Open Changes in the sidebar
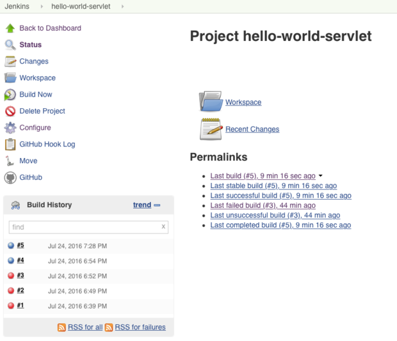 coord(34,61)
